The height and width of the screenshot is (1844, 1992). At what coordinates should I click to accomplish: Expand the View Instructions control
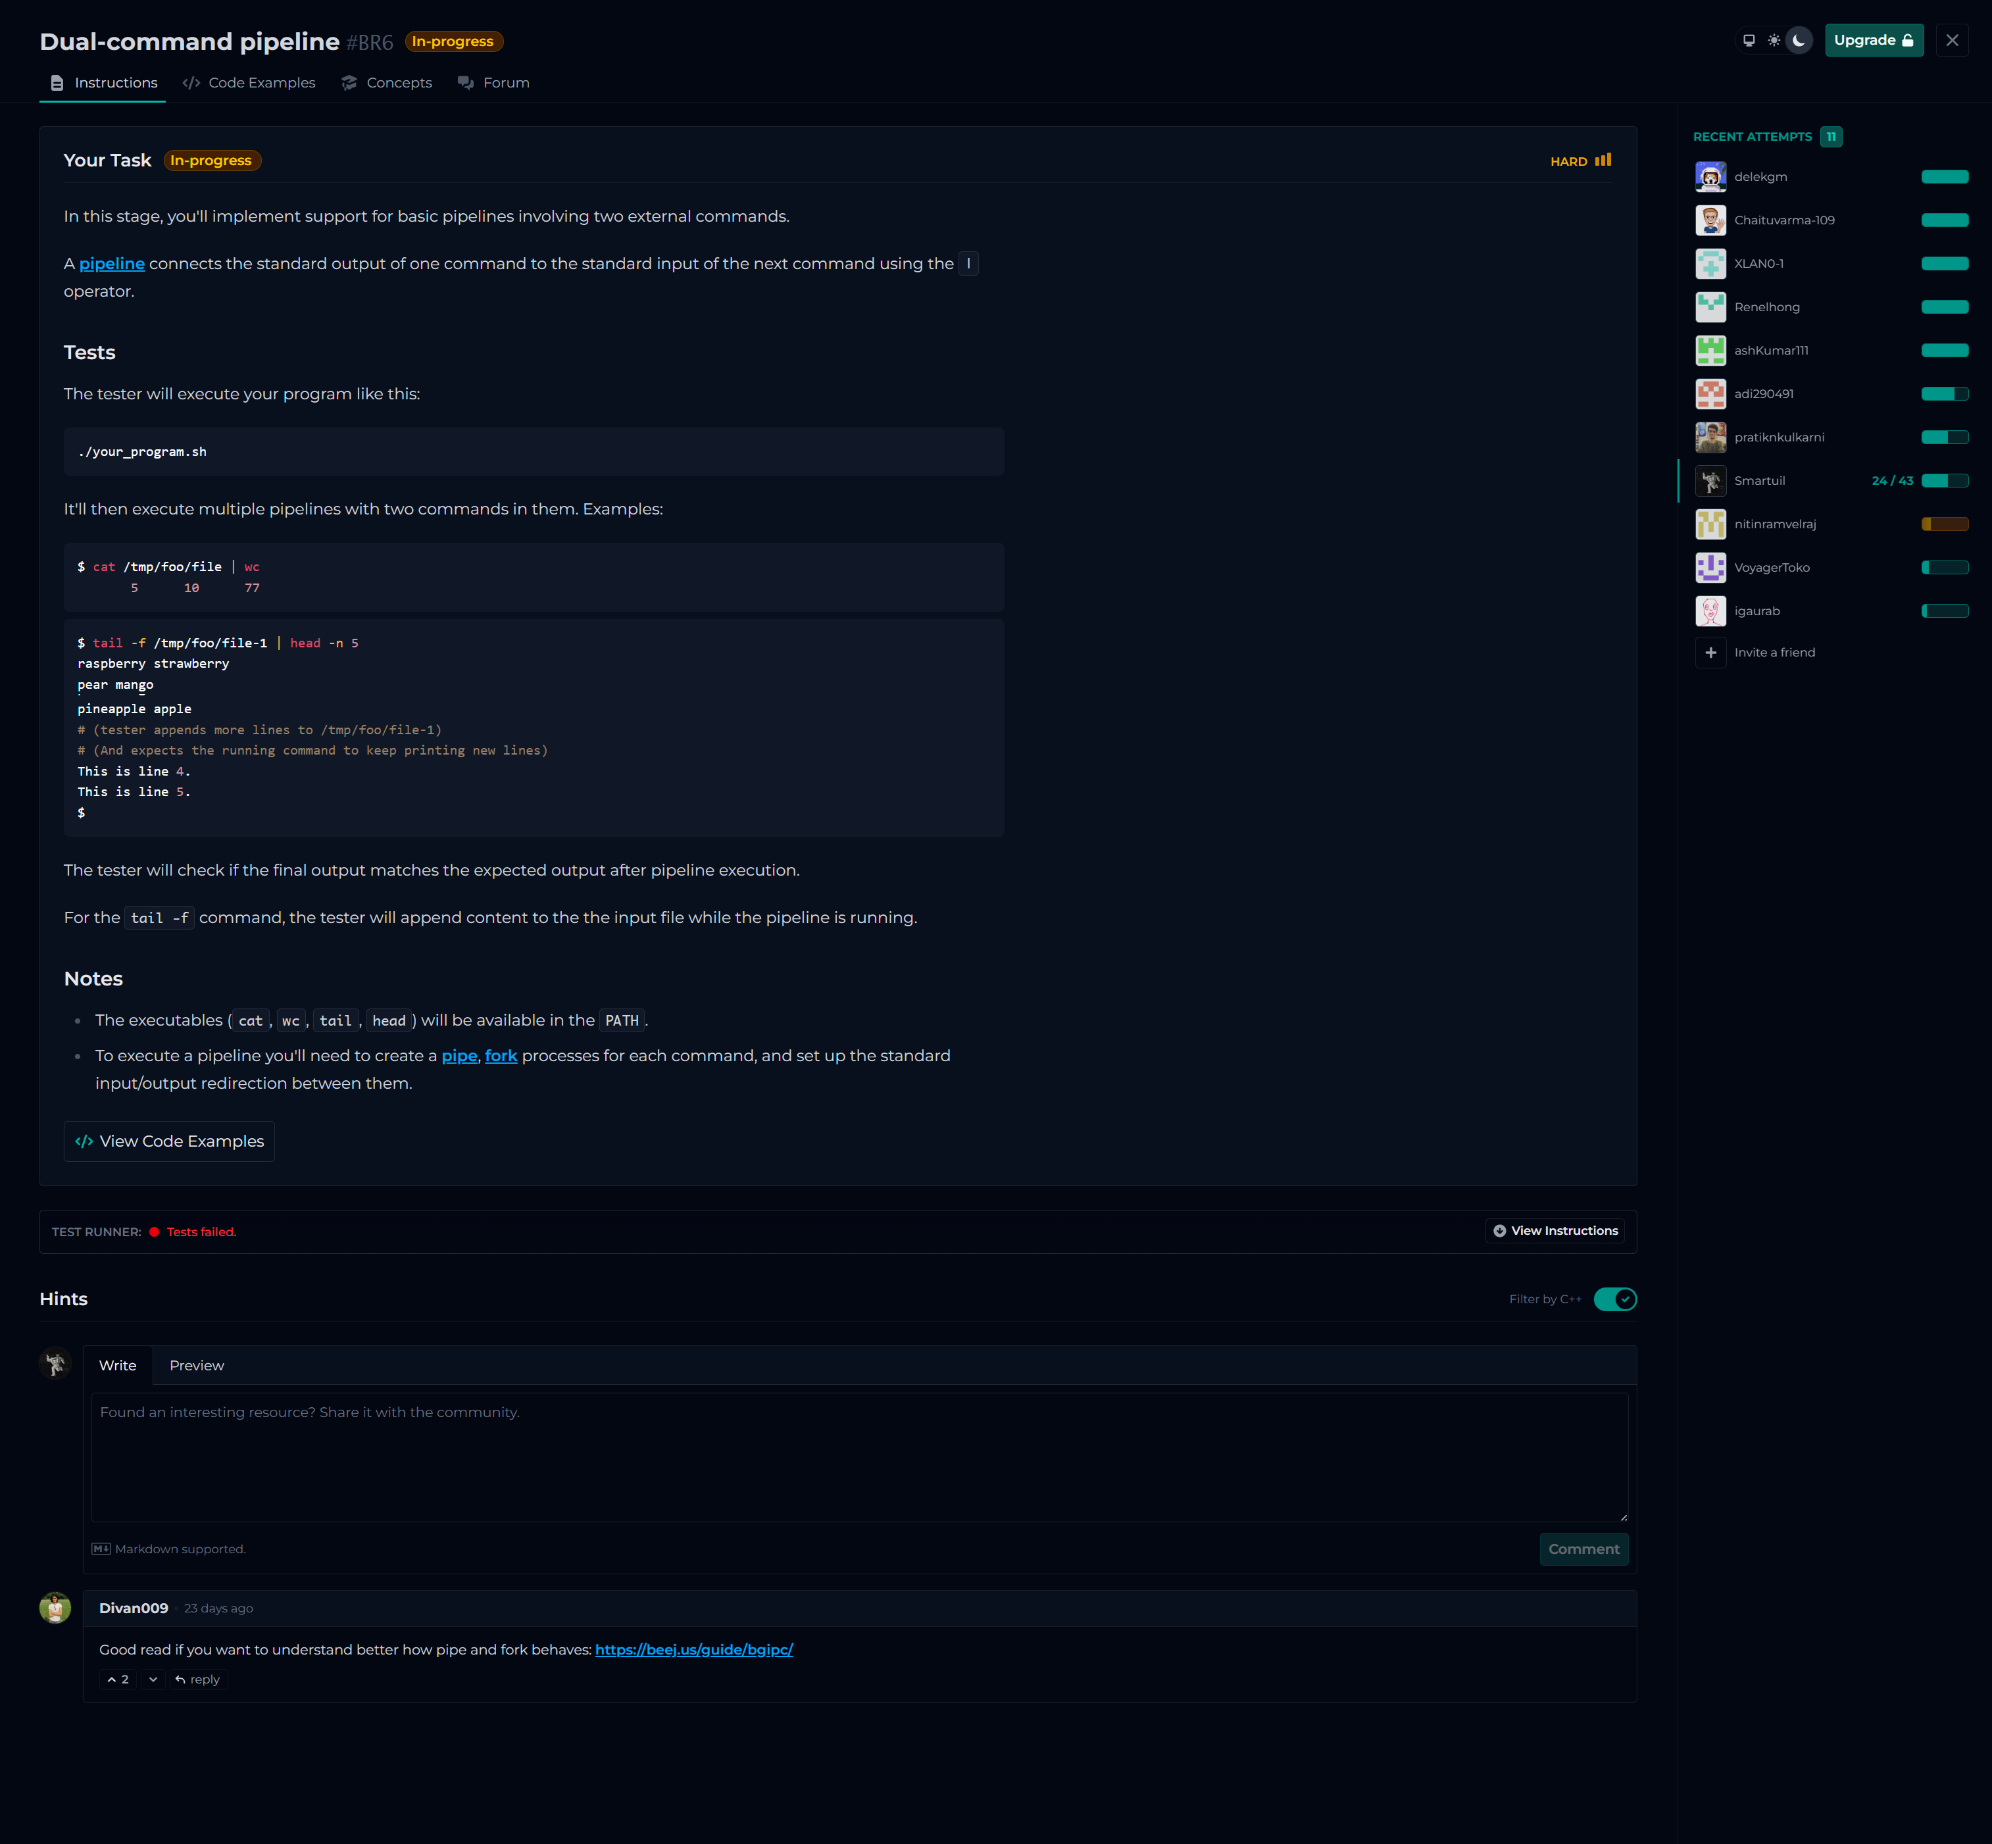1555,1232
